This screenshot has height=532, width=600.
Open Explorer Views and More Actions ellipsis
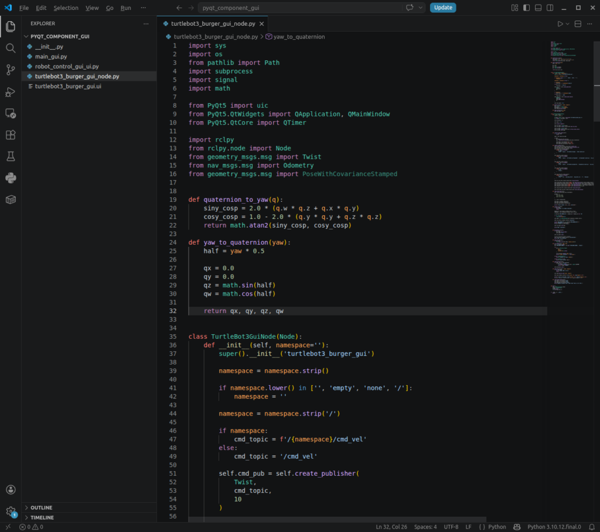(x=146, y=23)
